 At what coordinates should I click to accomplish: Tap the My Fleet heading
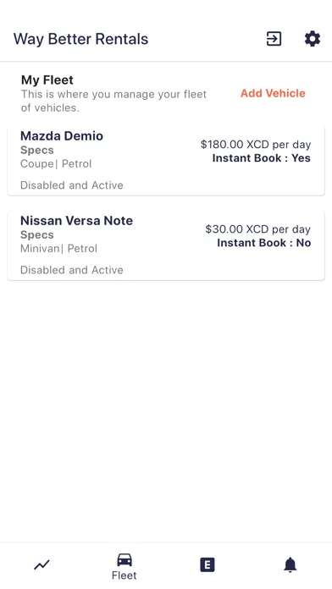(47, 80)
